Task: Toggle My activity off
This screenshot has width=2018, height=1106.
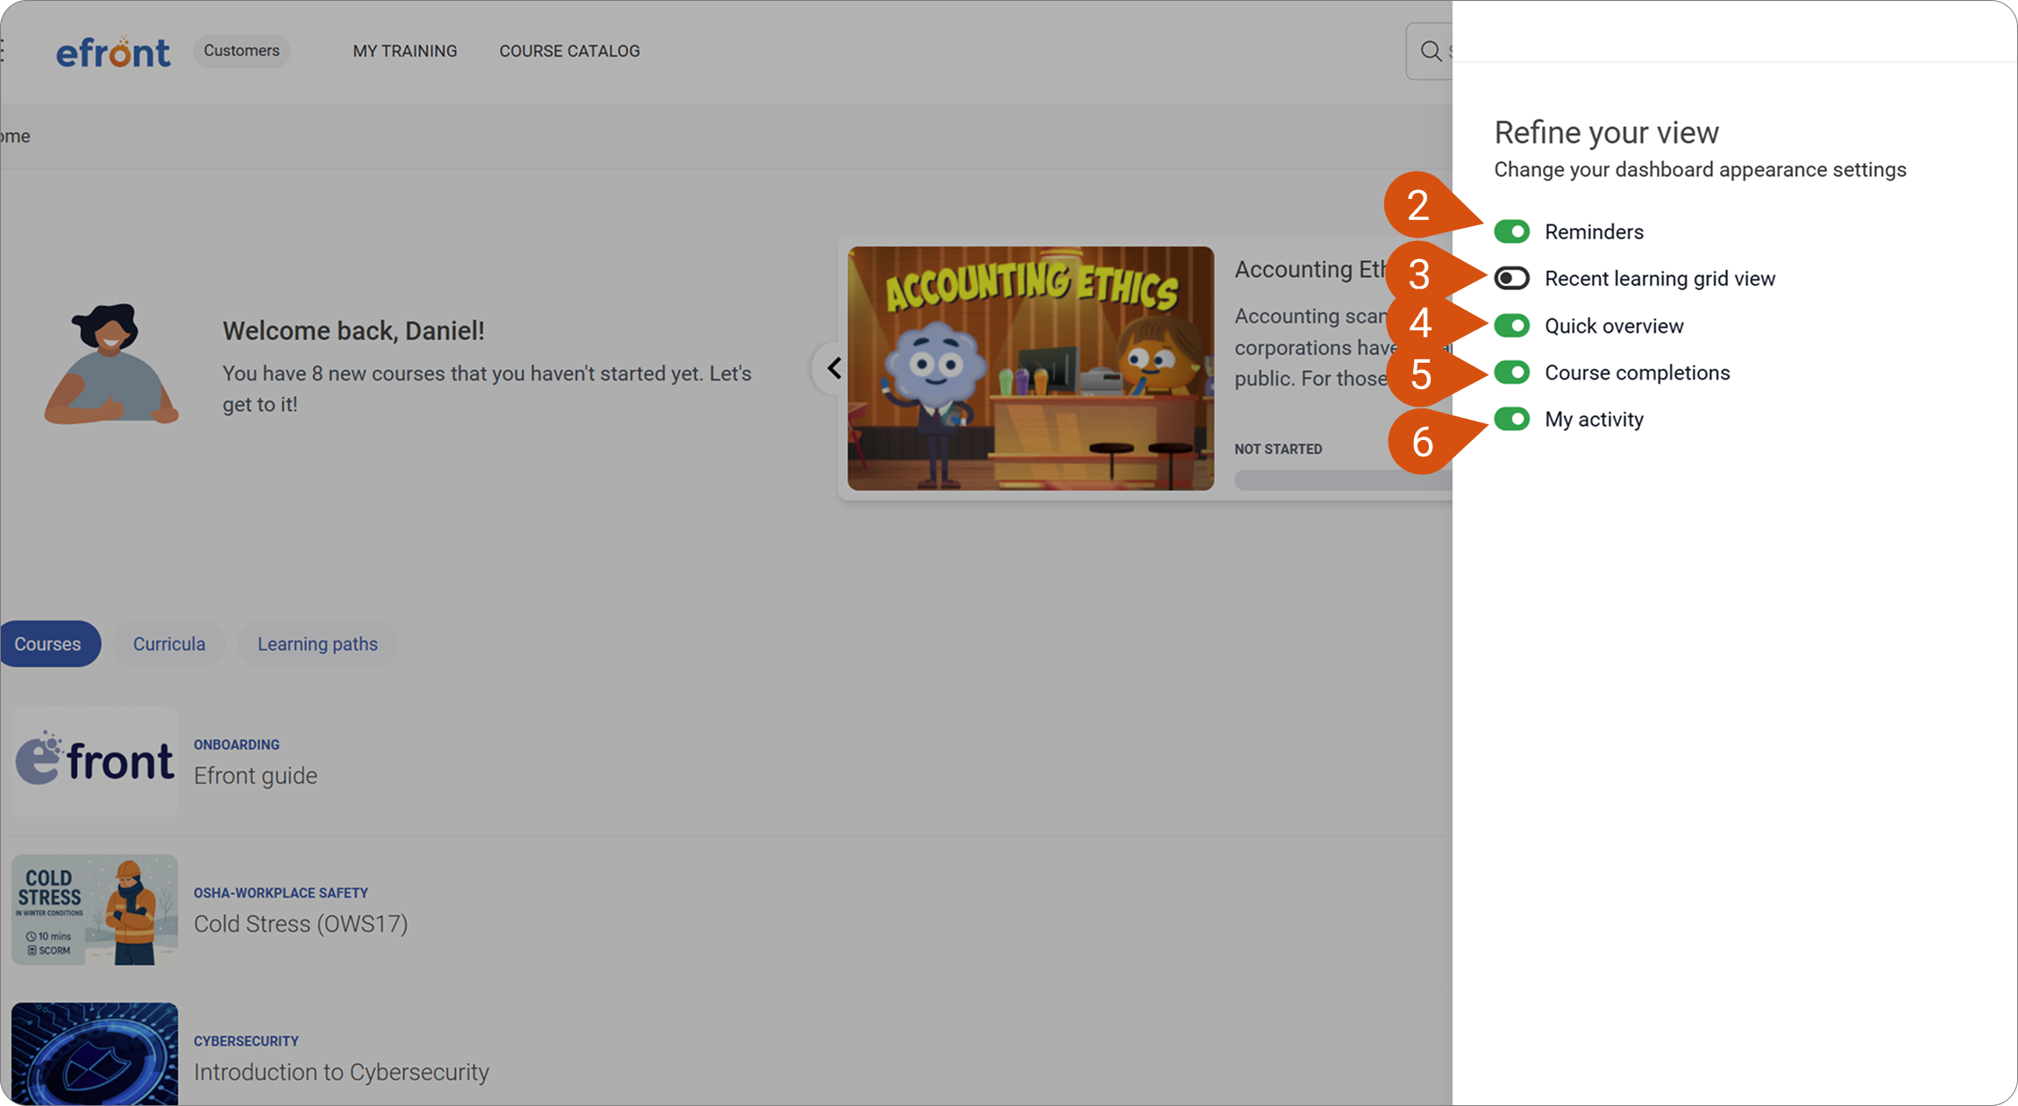Action: tap(1511, 419)
